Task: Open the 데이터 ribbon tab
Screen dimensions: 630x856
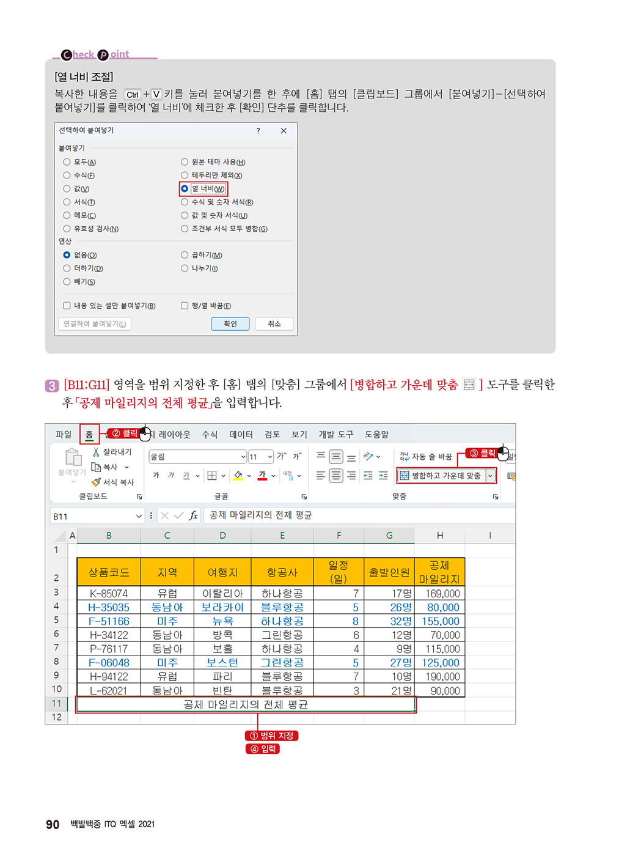Action: [x=241, y=434]
